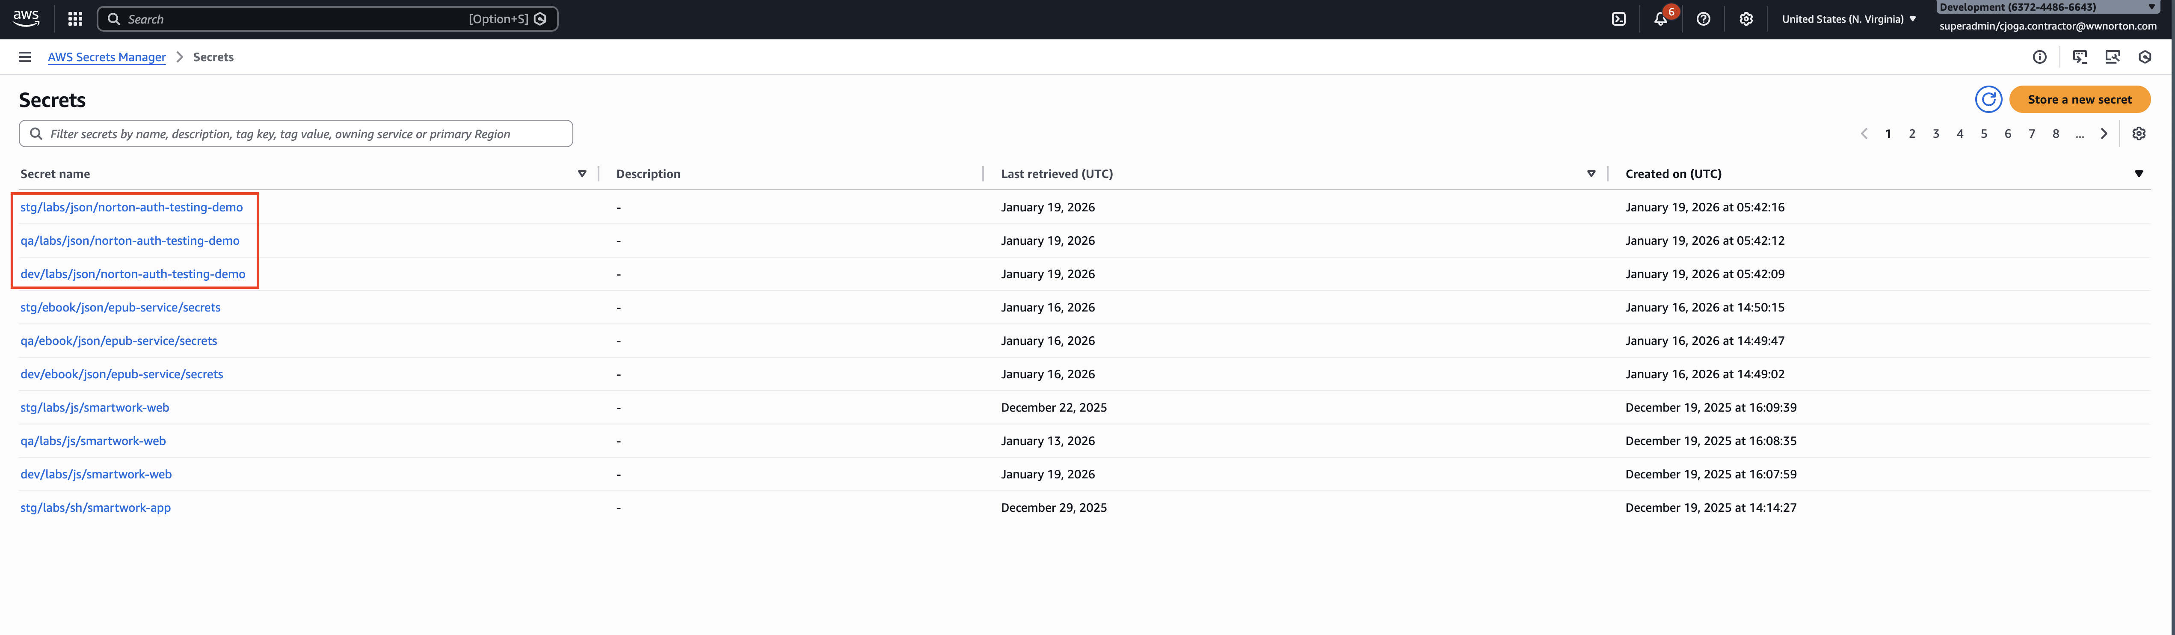Screen dimensions: 2175x635
Task: Sort by Secret name column arrow
Action: (582, 174)
